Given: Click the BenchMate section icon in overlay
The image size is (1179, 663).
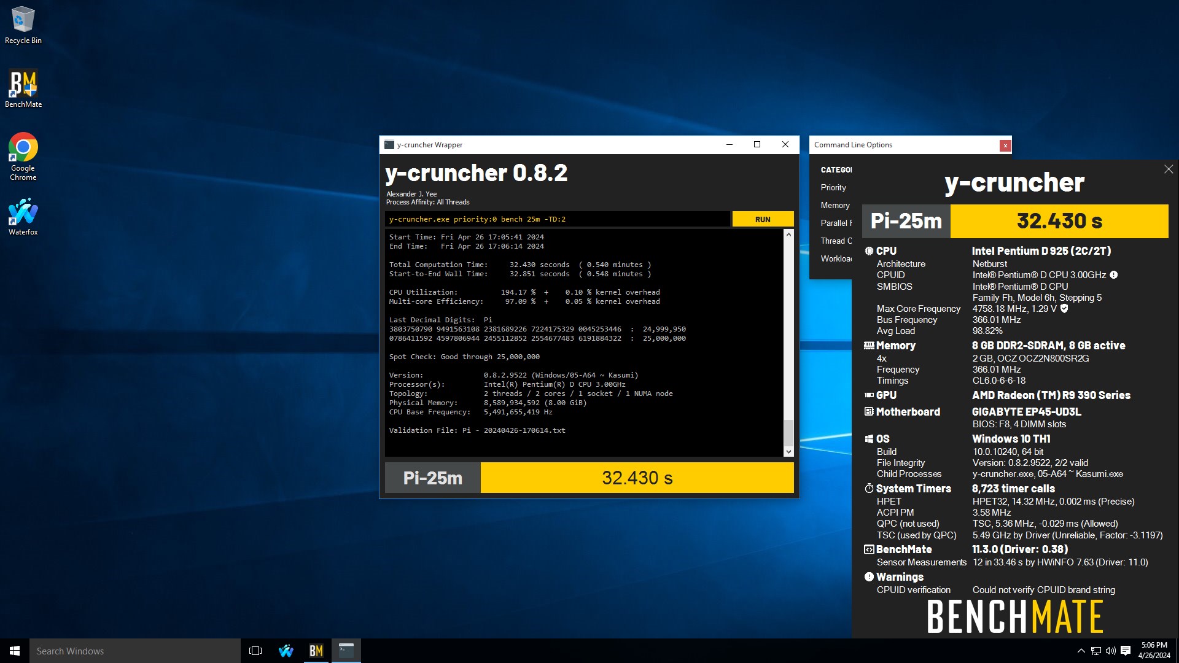Looking at the screenshot, I should pyautogui.click(x=869, y=549).
